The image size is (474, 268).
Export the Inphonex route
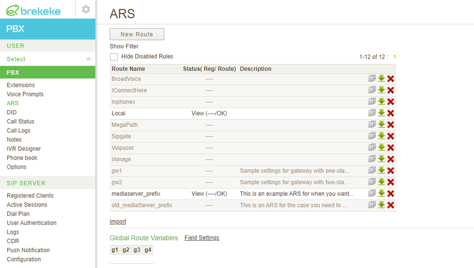tap(382, 101)
